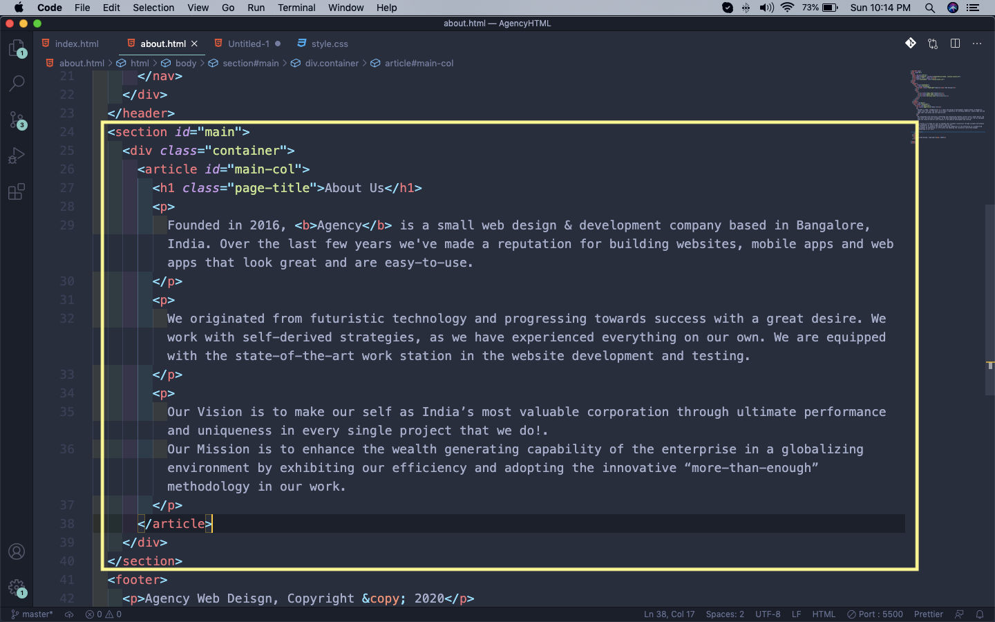995x622 pixels.
Task: Click the </section> closing tag on line 40
Action: (x=145, y=561)
